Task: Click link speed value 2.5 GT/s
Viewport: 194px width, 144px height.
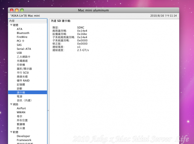Action: tap(83, 50)
